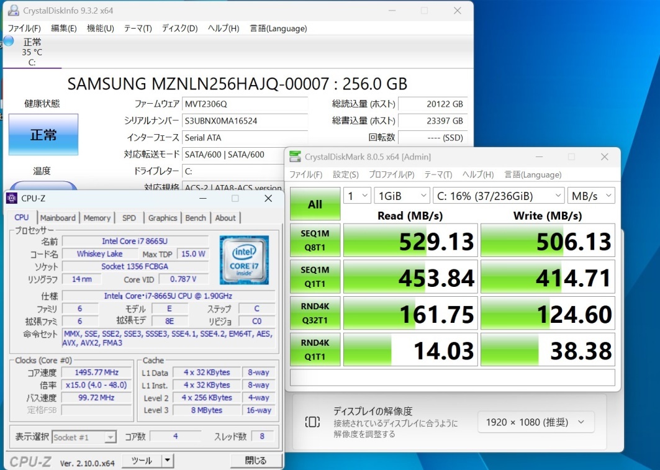Click the serial number field S3UBNX0MA16524
Image resolution: width=660 pixels, height=470 pixels.
[245, 121]
